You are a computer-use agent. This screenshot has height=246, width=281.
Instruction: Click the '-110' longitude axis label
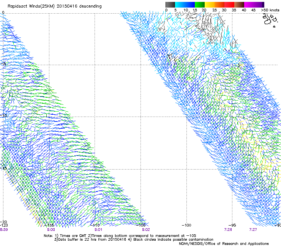point(95,225)
